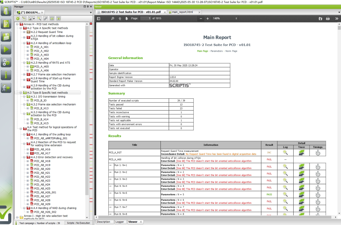Open the 140% zoom level dropdown
The image size is (341, 225).
coord(225,18)
